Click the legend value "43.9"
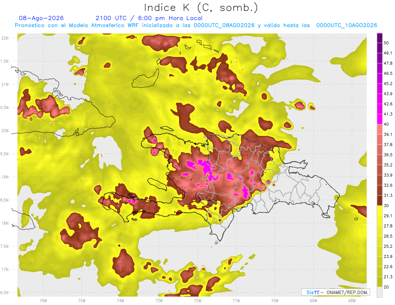The width and height of the screenshot is (395, 305). 388,94
